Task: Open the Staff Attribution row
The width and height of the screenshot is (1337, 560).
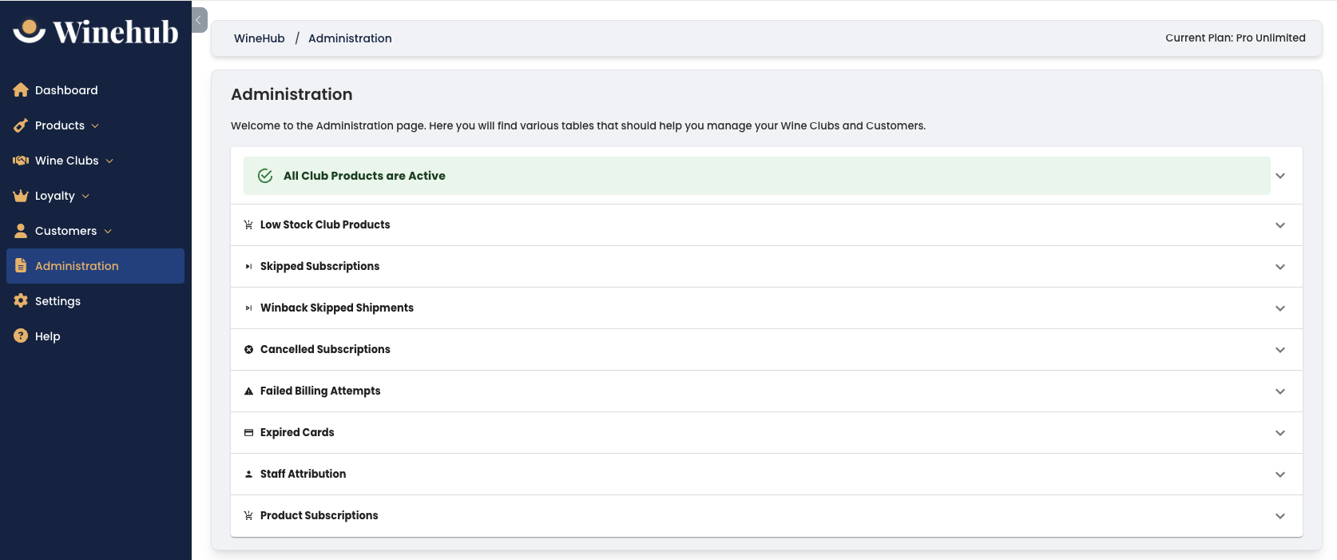Action: [x=304, y=474]
